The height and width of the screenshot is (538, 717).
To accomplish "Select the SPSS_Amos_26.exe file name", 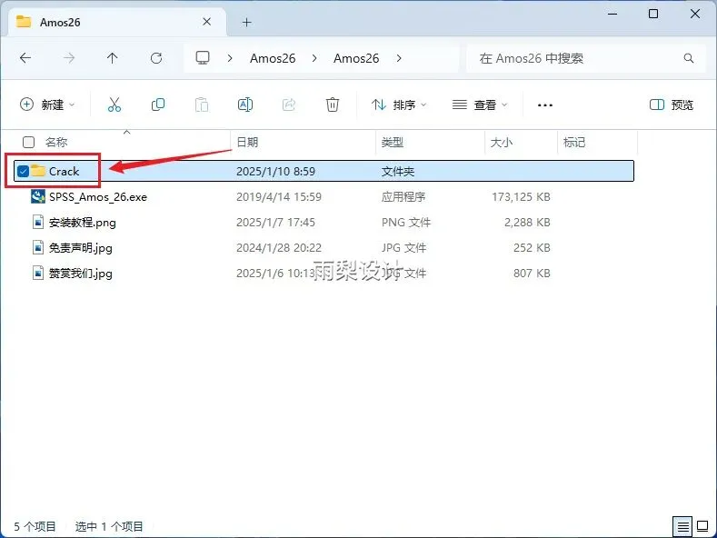I will (x=98, y=197).
